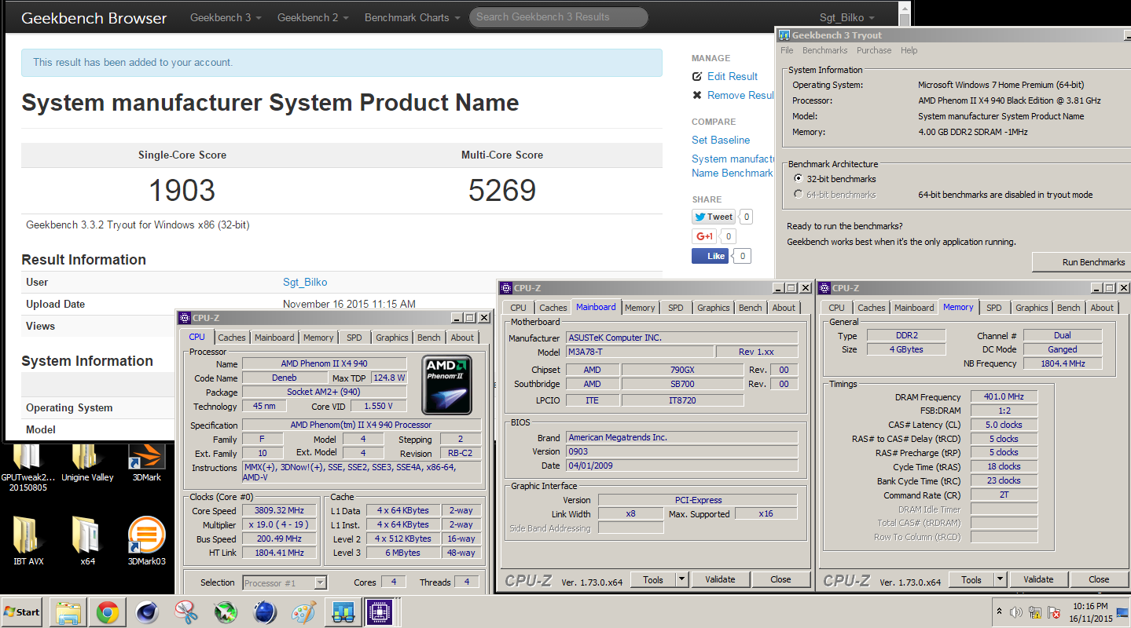1131x628 pixels.
Task: Click the DRAM Frequency value 401.0 MHz
Action: (x=1004, y=397)
